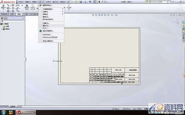Expand the Line tool dropdown arrow
Viewport: 185px width, 115px height.
10,5
